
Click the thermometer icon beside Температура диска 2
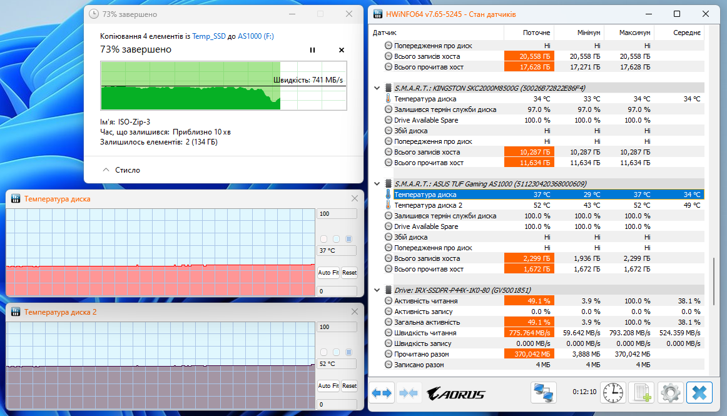[x=388, y=205]
